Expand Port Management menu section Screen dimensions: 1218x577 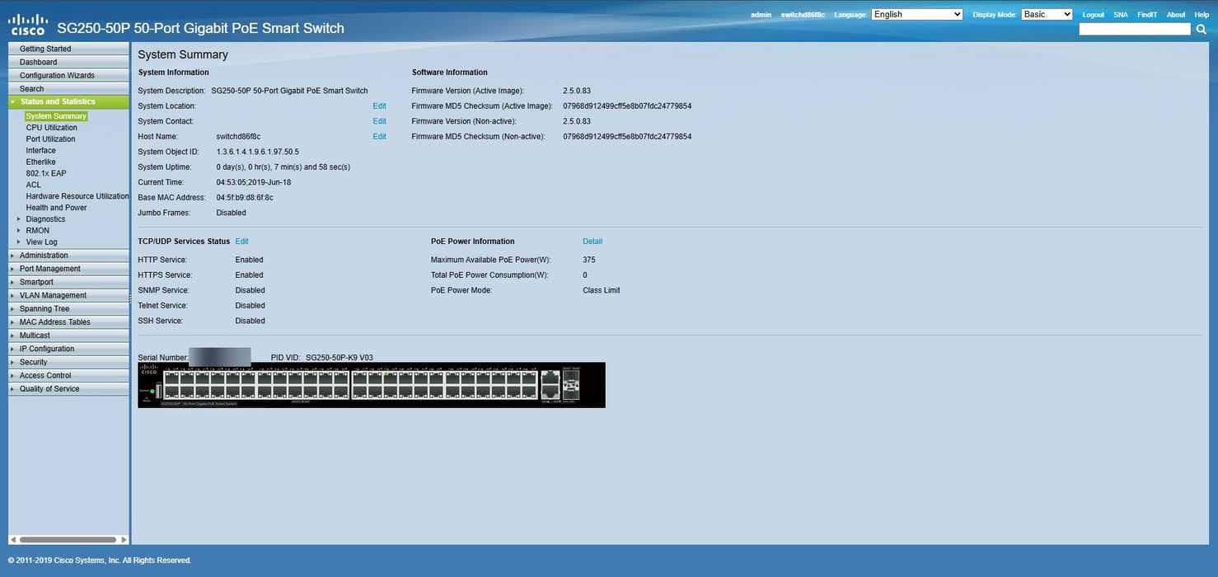click(68, 269)
